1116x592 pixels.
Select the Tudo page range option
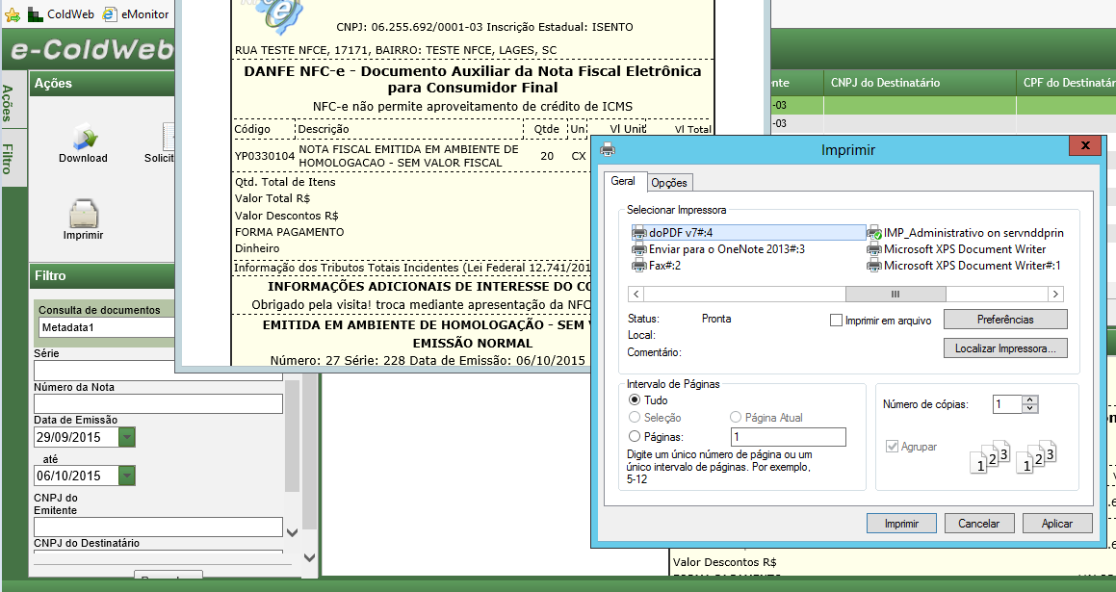point(635,400)
